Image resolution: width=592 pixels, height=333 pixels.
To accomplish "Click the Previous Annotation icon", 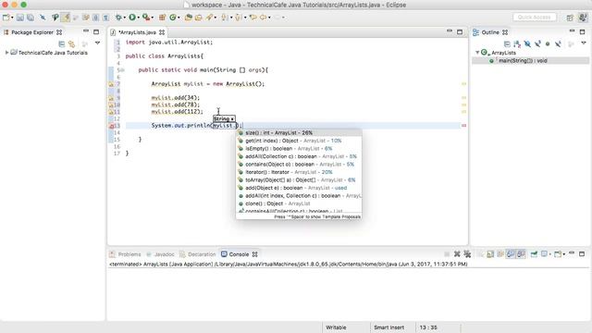I will click(239, 18).
